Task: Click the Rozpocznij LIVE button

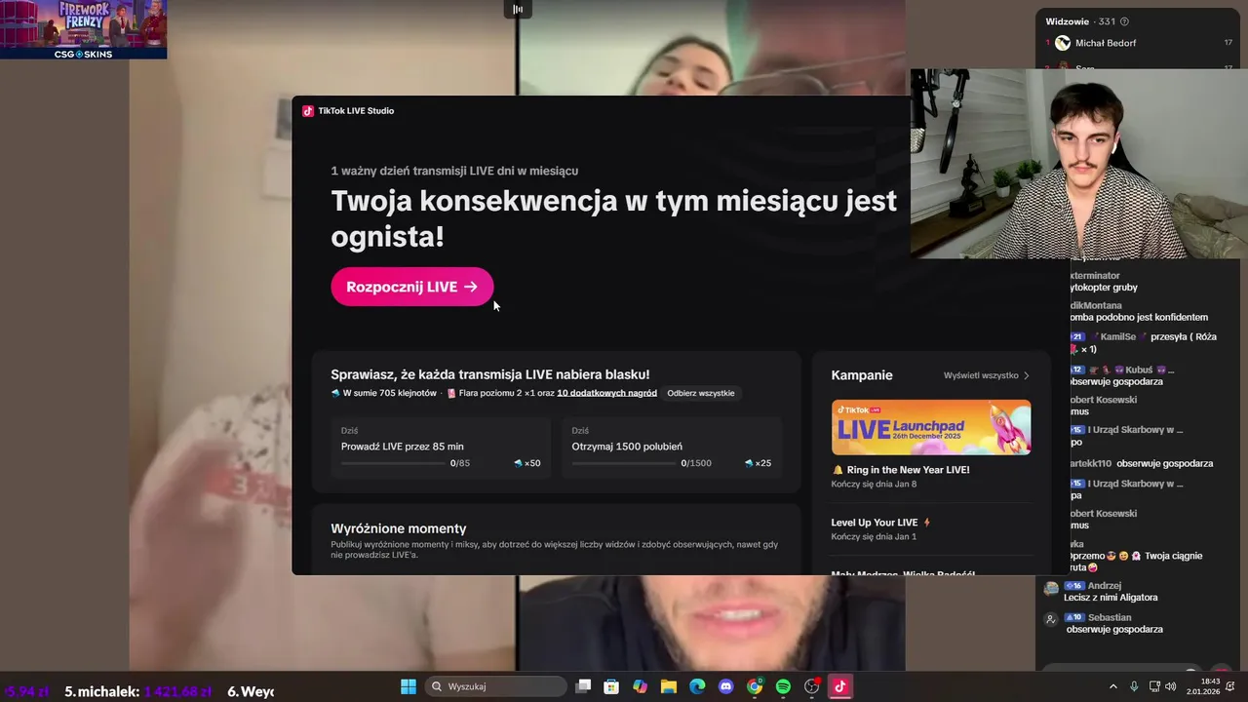Action: [411, 287]
